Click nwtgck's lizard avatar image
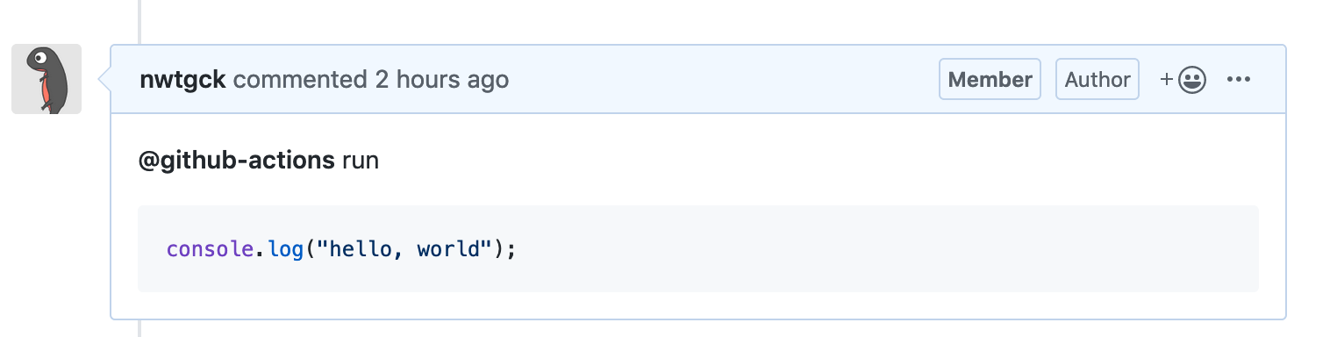The image size is (1337, 337). 46,79
